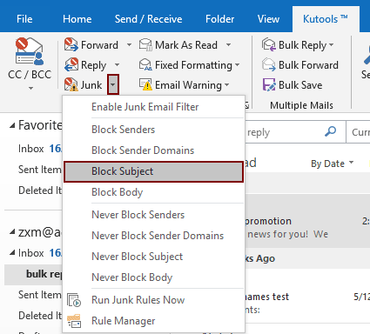Click the Email Warning icon
This screenshot has height=334, width=370.
pos(145,84)
